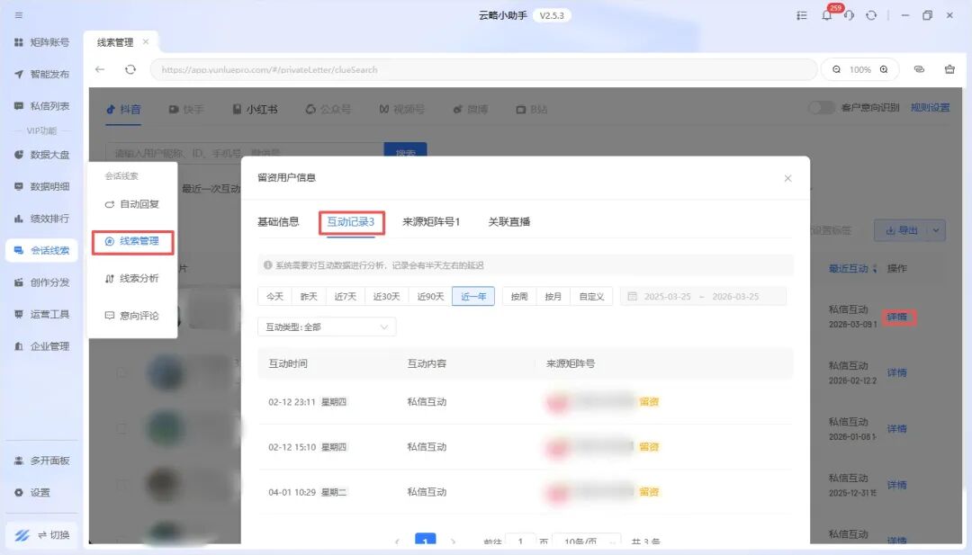
Task: Select 线索分析 in the submenu
Action: [132, 278]
